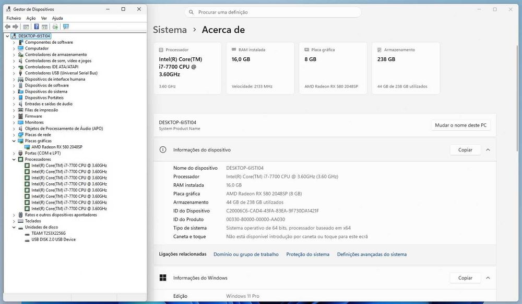
Task: Select the Placa gráfica 8 GB card
Action: pyautogui.click(x=333, y=68)
